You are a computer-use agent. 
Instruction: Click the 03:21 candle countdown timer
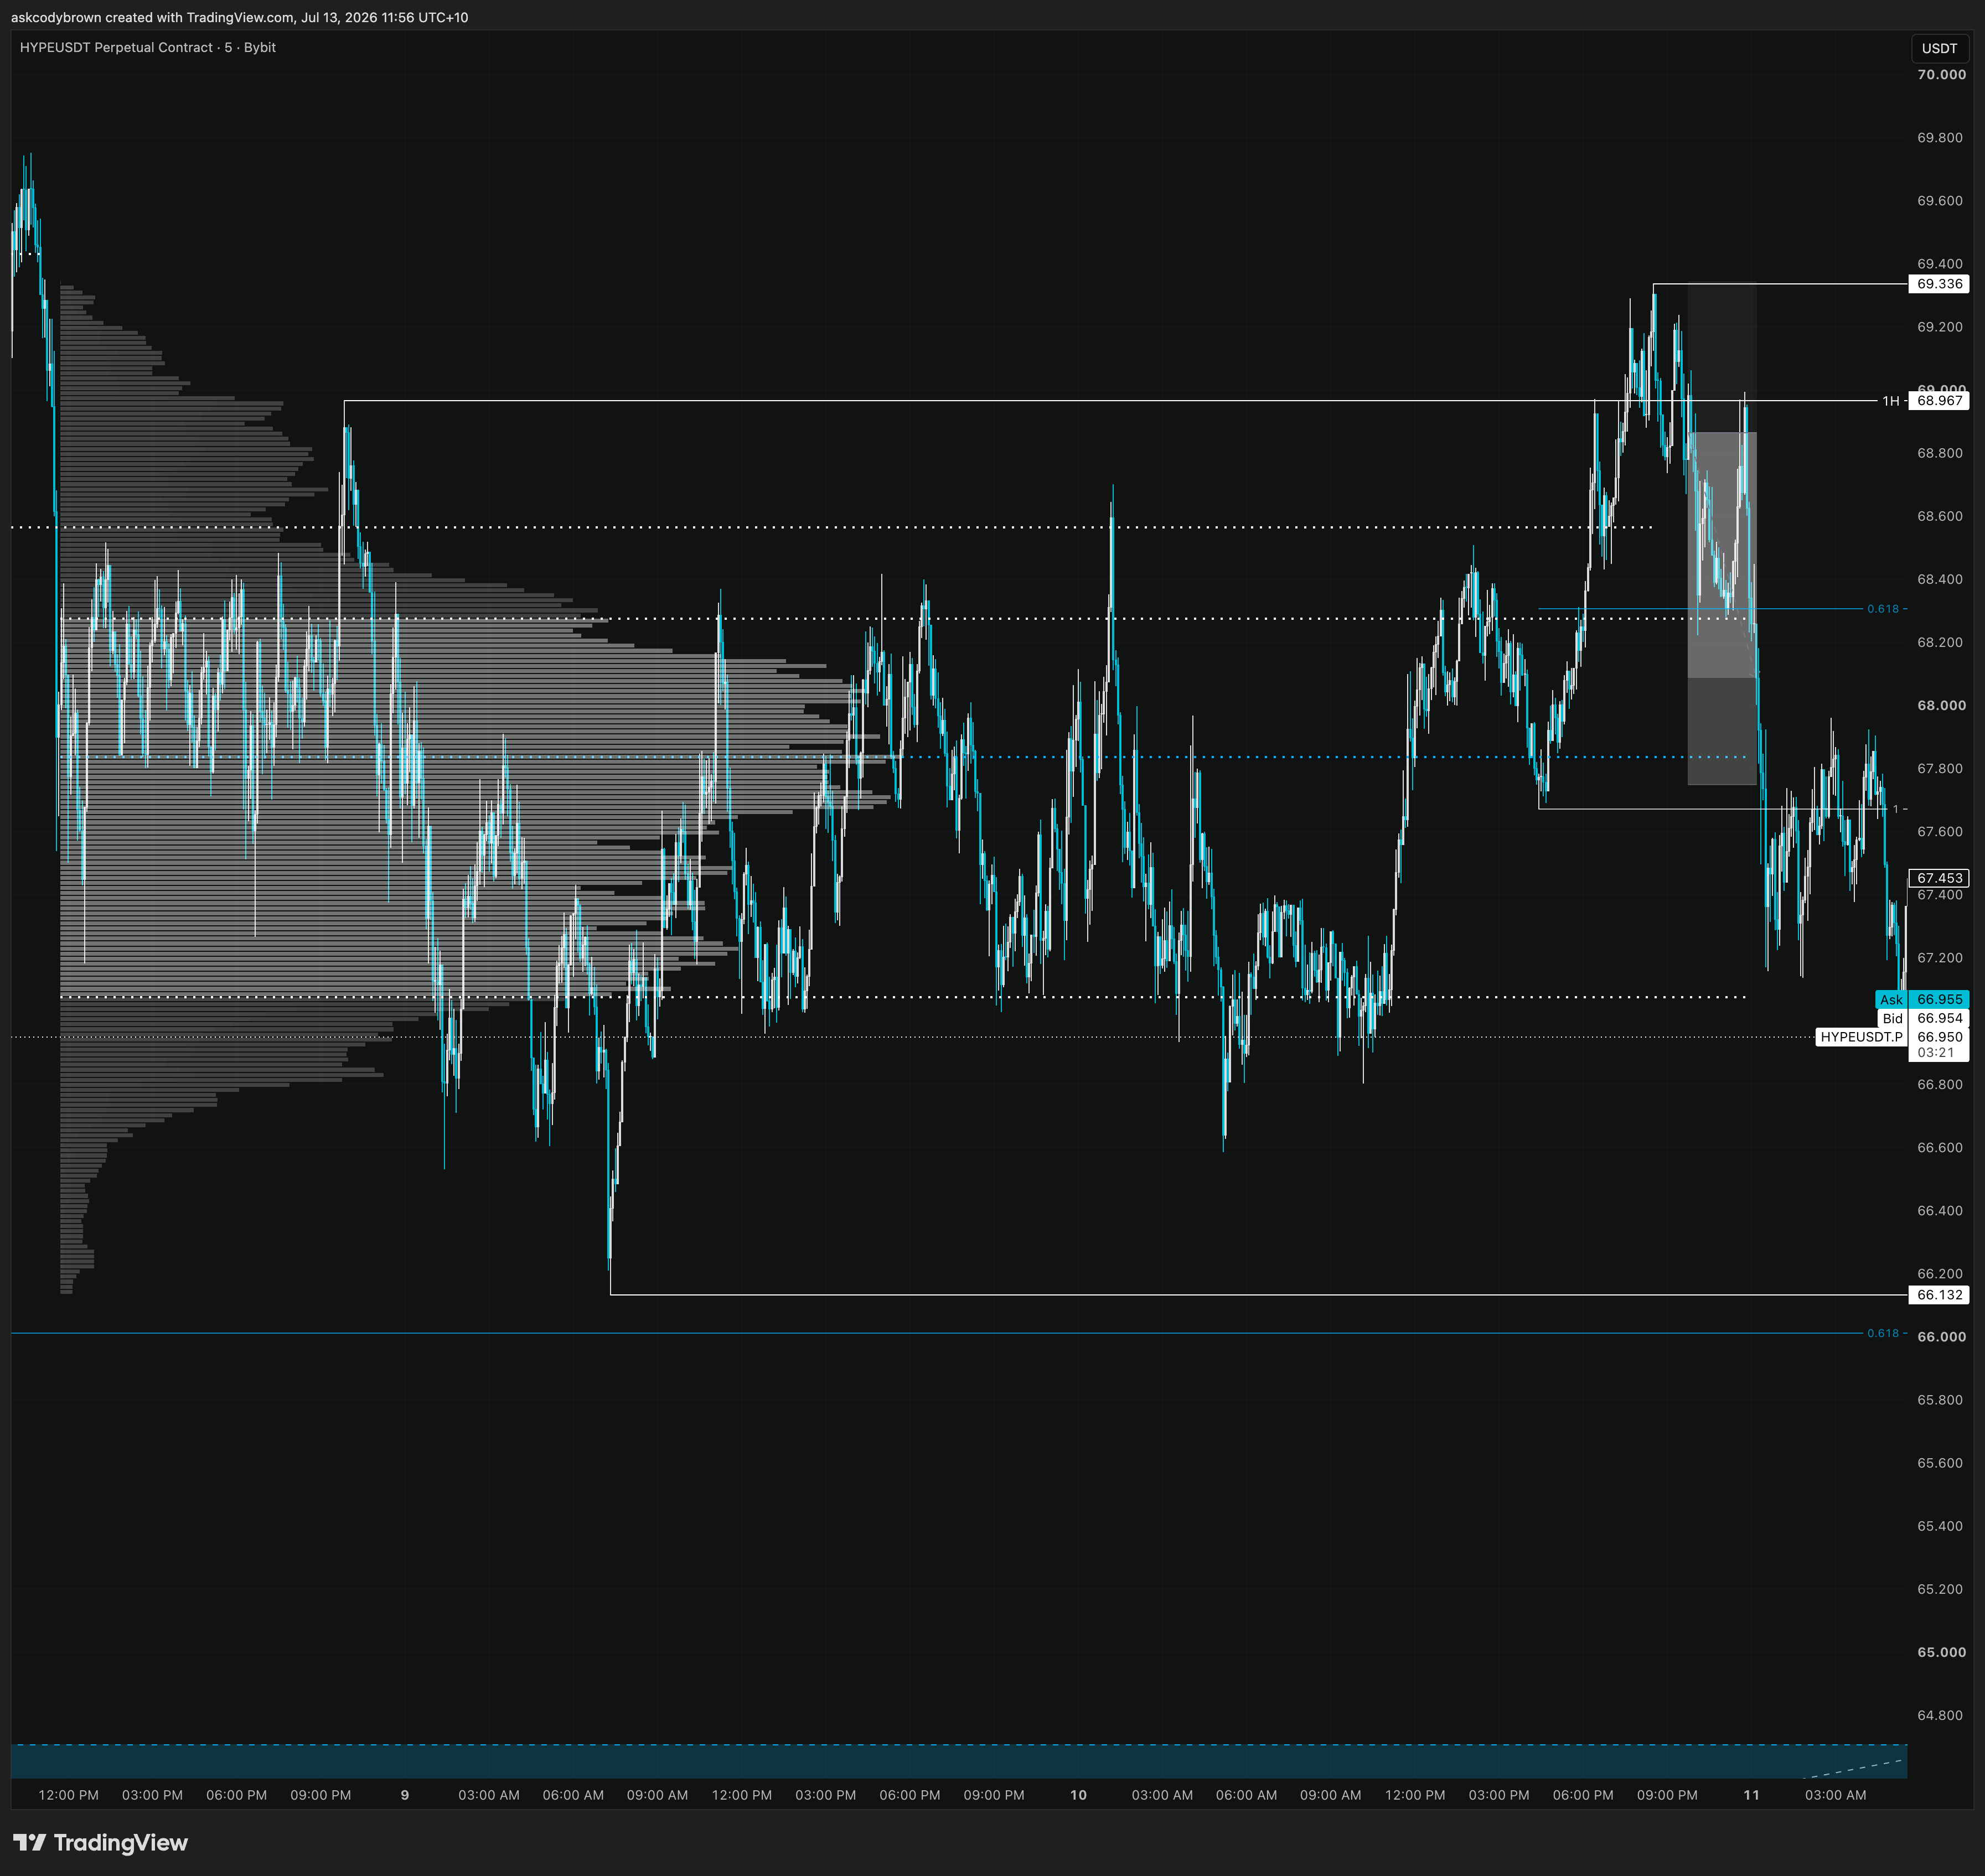click(1936, 1052)
